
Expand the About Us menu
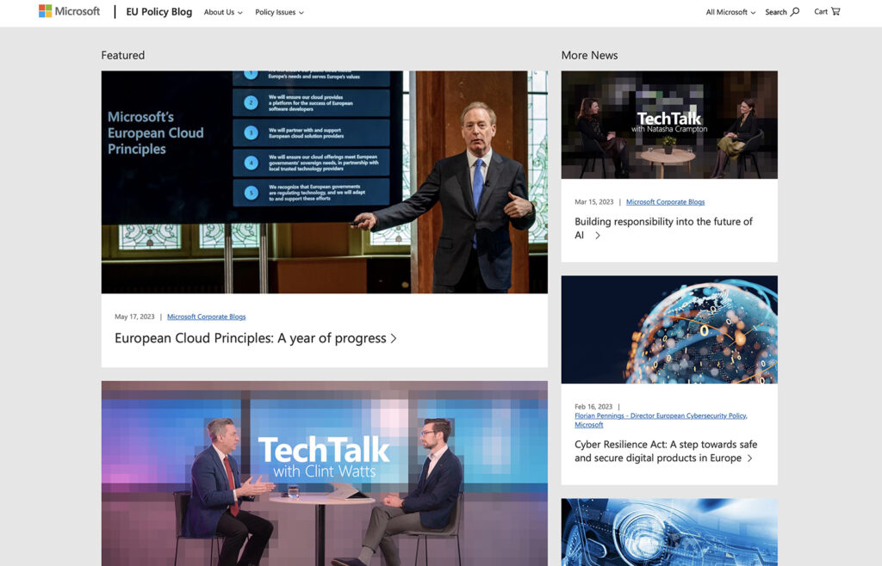[223, 12]
